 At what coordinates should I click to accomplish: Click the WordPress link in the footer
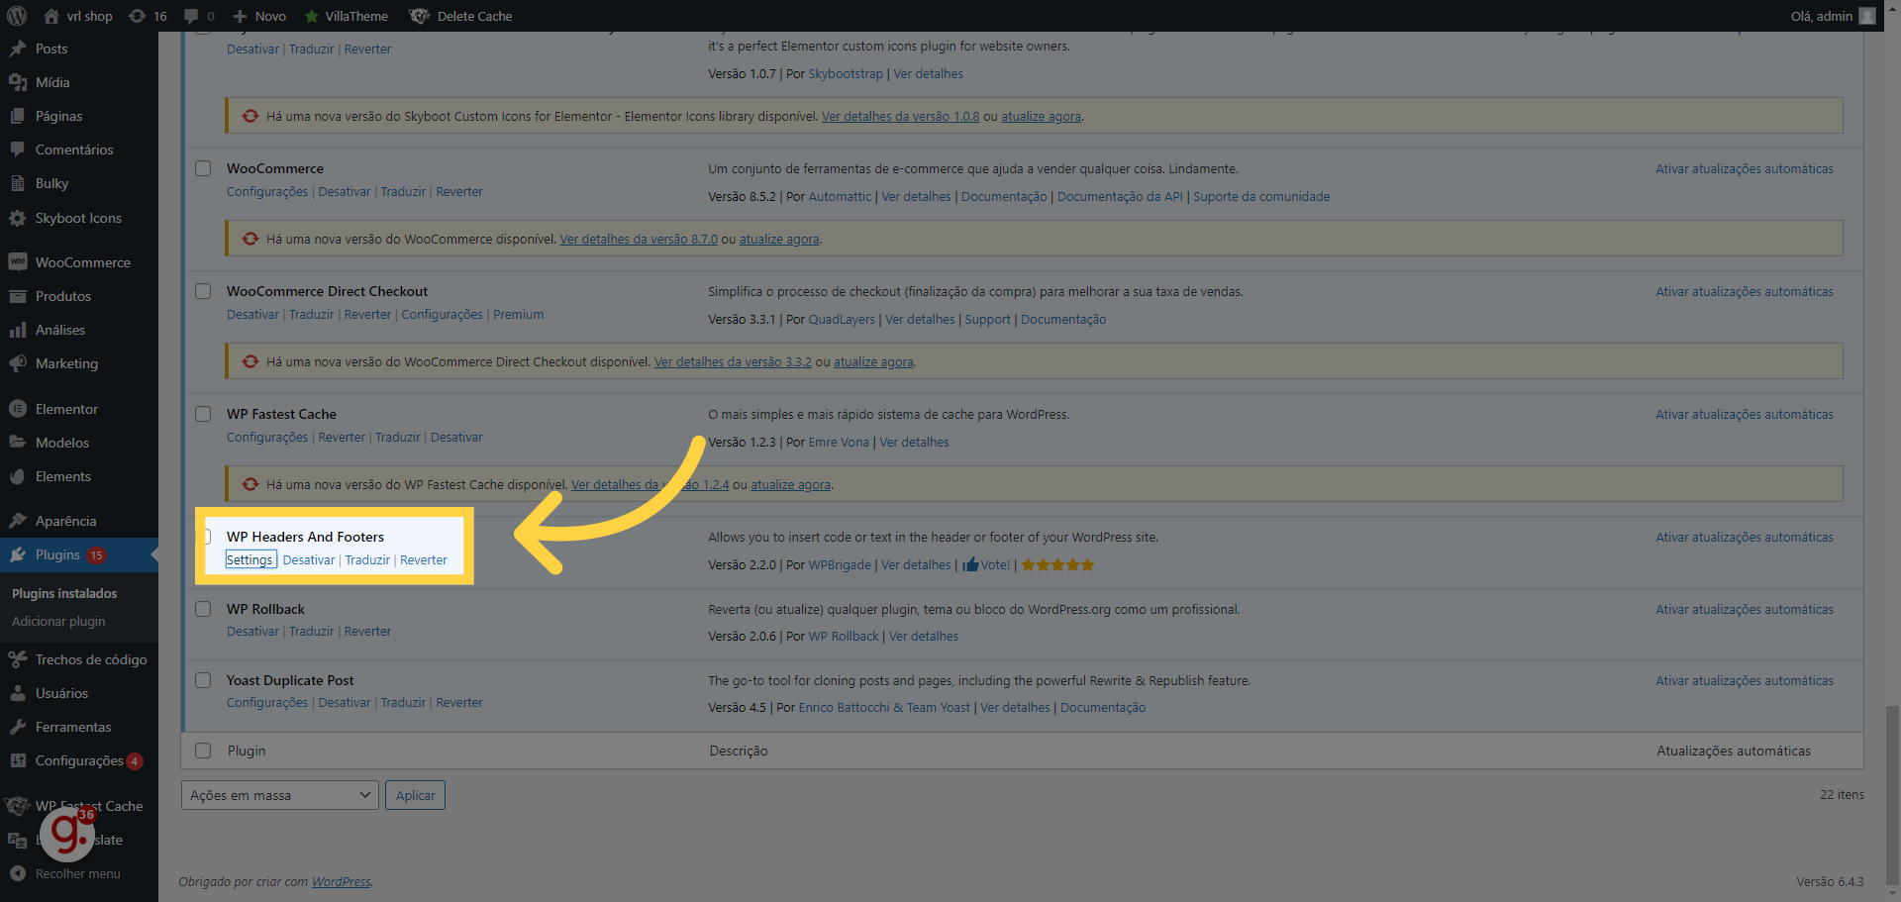tap(342, 881)
